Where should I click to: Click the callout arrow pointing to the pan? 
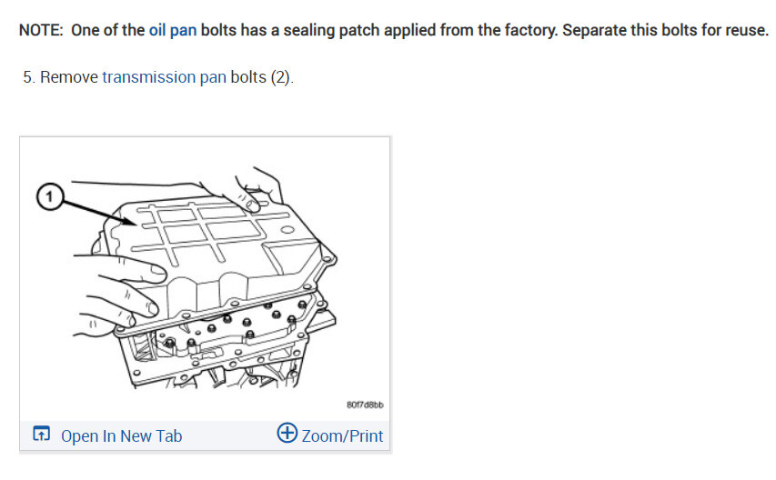pyautogui.click(x=99, y=211)
